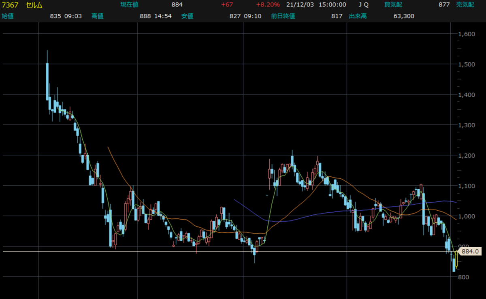Click the current price value 884
Image resolution: width=486 pixels, height=299 pixels.
(x=177, y=5)
